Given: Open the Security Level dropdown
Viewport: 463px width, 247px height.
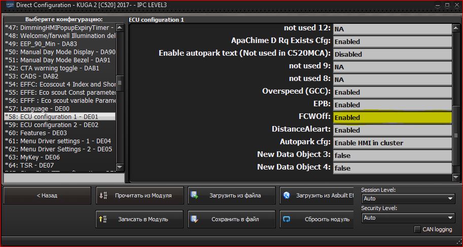Looking at the screenshot, I should [x=408, y=218].
